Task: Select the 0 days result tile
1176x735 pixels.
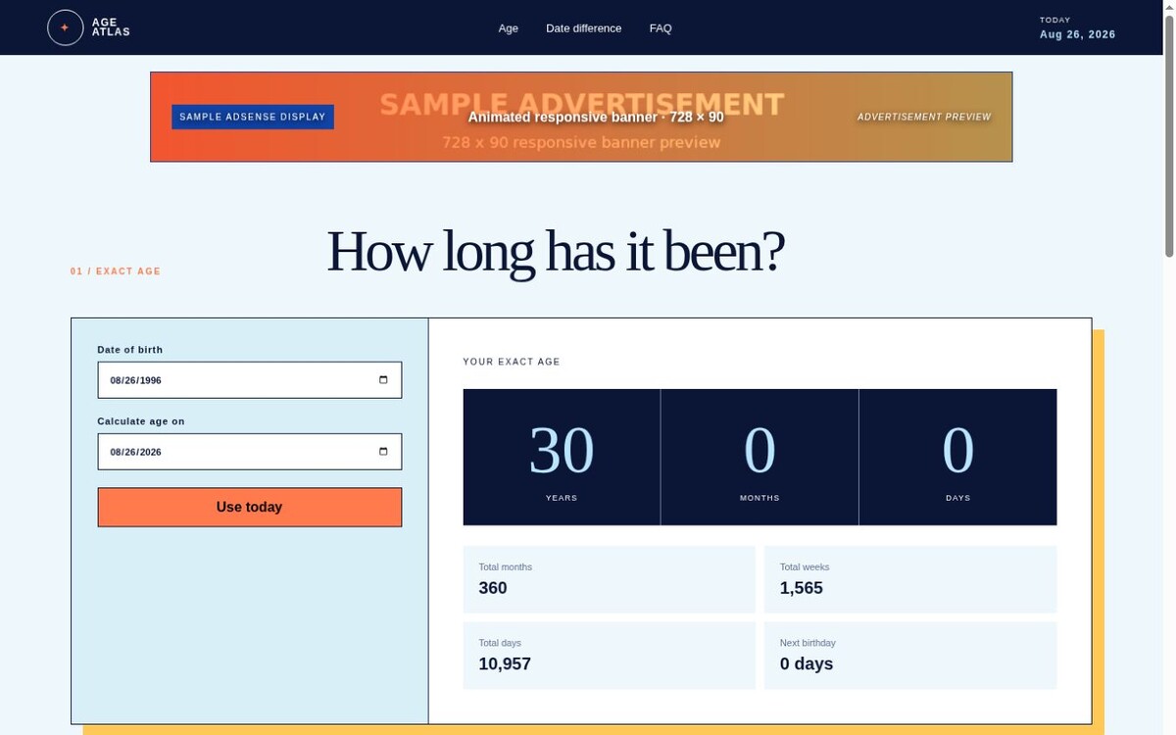Action: pos(957,458)
